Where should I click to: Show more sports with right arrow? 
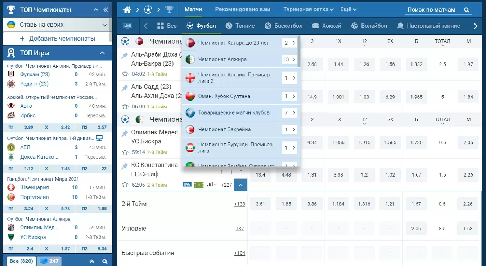pyautogui.click(x=476, y=26)
